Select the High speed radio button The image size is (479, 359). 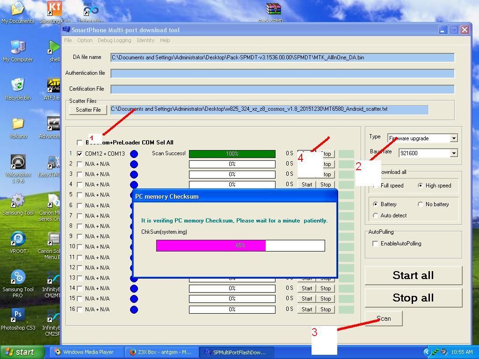pos(421,186)
